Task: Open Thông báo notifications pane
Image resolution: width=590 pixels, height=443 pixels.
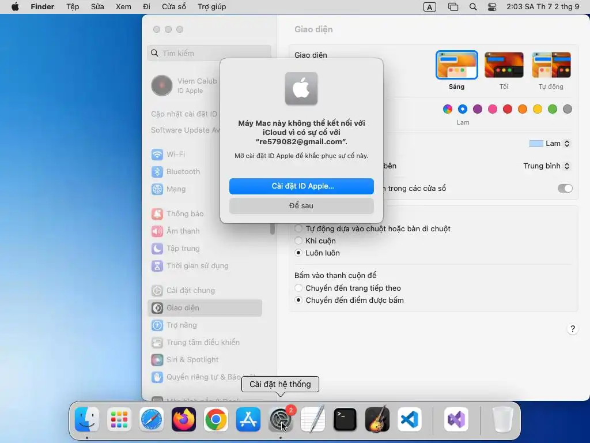Action: (177, 214)
